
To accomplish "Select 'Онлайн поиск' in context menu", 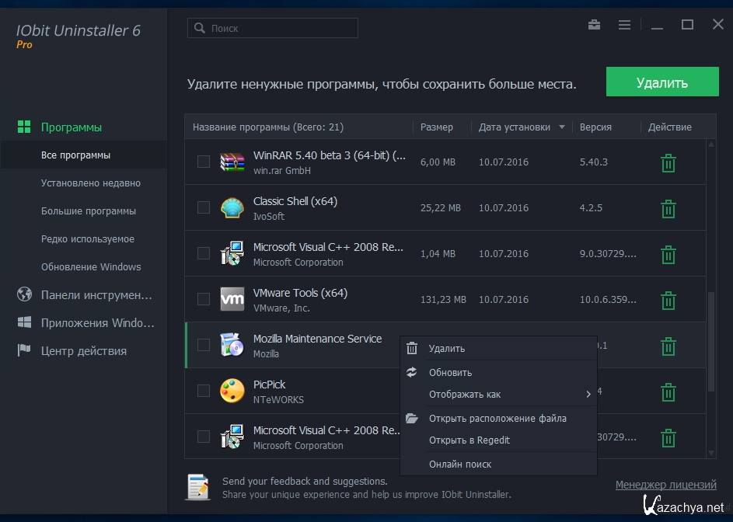I will [x=460, y=465].
